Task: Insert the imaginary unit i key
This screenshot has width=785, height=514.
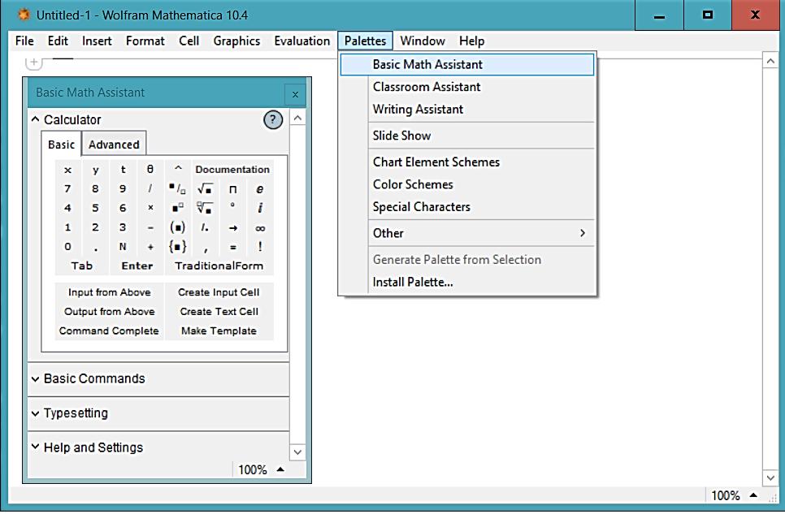Action: tap(260, 208)
